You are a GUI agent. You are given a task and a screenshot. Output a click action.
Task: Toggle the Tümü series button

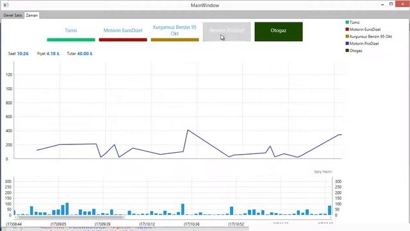click(71, 32)
